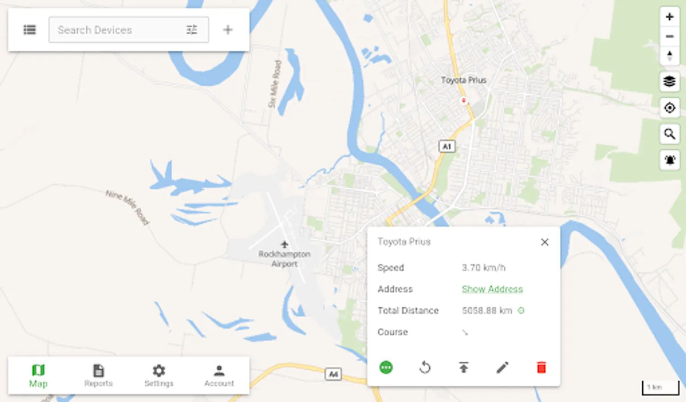Open the map layers switcher
This screenshot has height=402, width=686.
pos(669,81)
